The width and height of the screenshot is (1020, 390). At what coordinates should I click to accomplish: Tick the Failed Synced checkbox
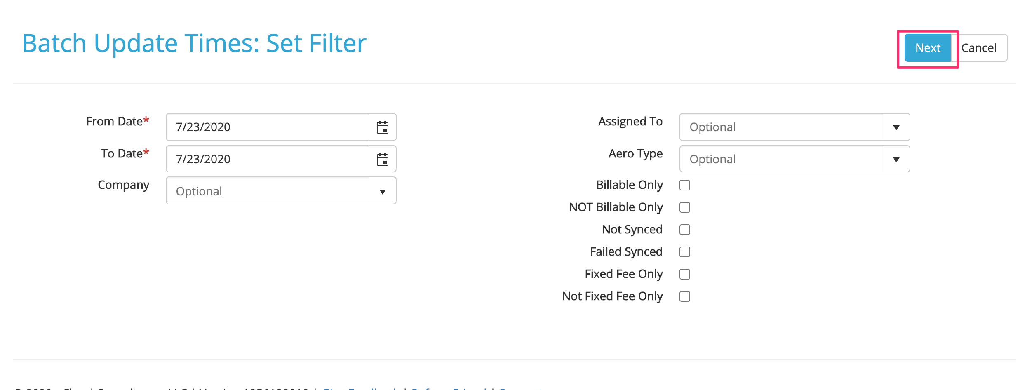pyautogui.click(x=685, y=252)
